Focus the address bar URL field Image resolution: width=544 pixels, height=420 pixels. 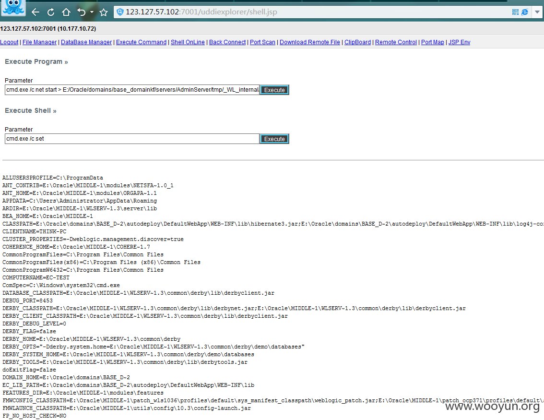[x=312, y=12]
